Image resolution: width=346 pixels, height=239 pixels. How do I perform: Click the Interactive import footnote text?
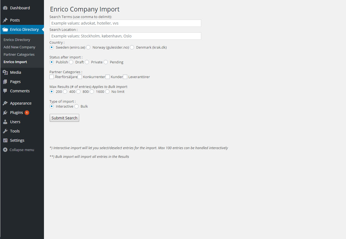tap(139, 148)
